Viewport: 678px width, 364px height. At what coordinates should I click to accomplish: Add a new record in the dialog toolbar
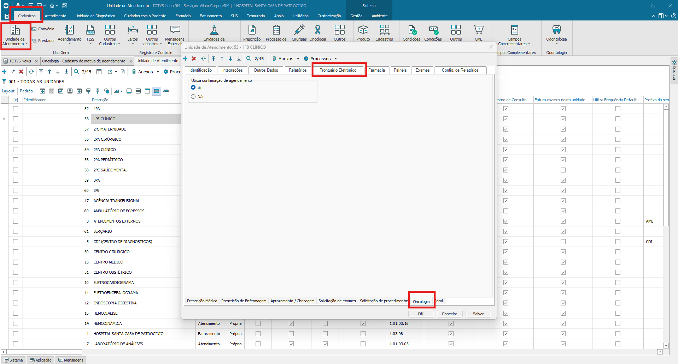[x=185, y=59]
